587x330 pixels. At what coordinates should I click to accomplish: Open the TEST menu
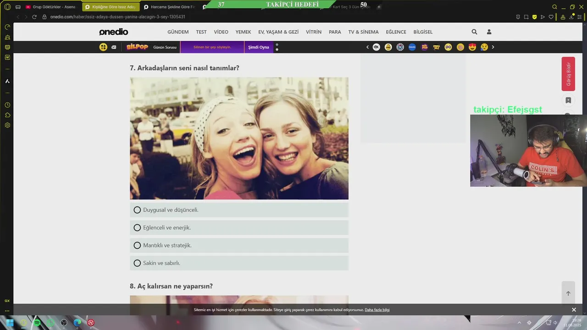click(x=201, y=32)
